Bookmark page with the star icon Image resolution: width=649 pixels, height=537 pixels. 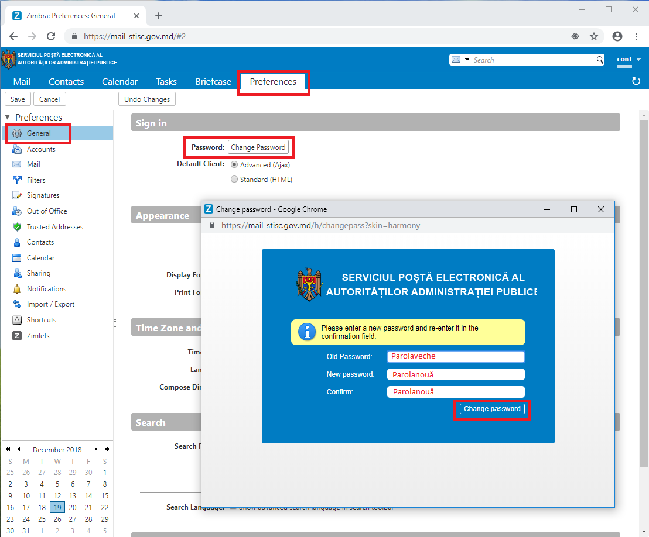[594, 36]
